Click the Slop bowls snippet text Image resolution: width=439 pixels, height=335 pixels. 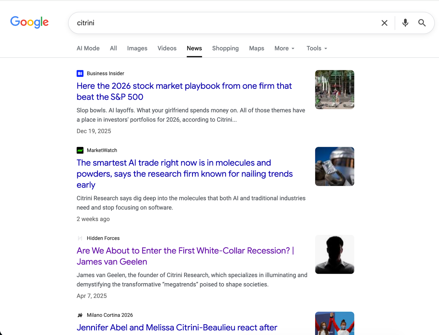point(191,115)
